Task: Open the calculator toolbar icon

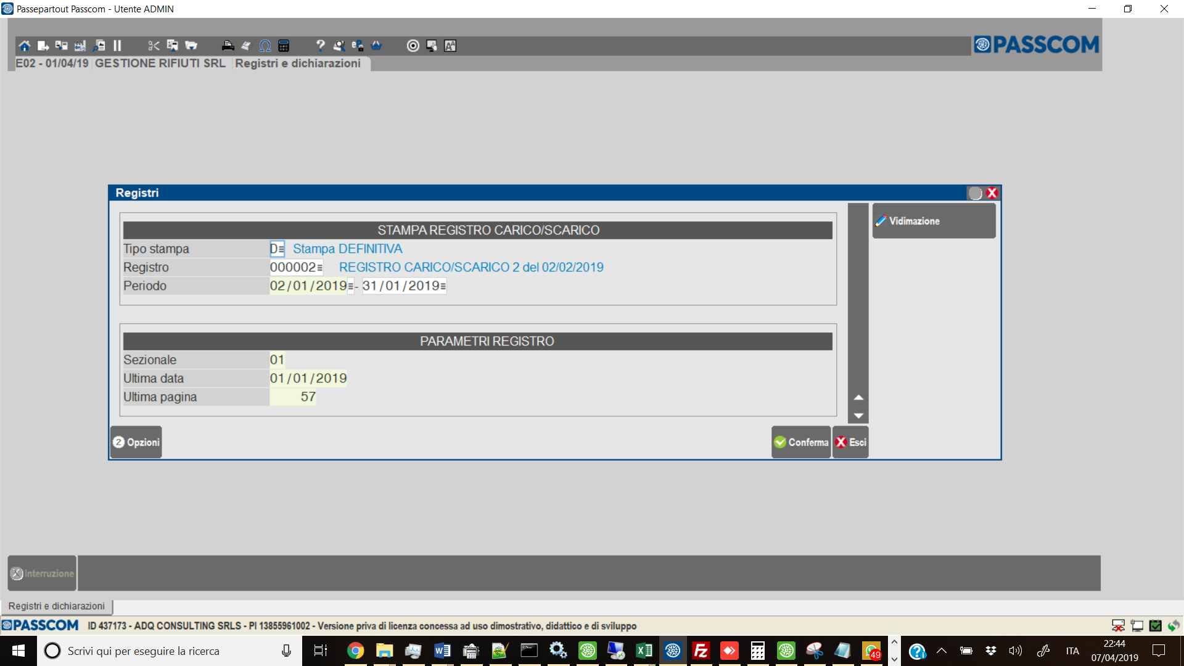Action: point(284,46)
